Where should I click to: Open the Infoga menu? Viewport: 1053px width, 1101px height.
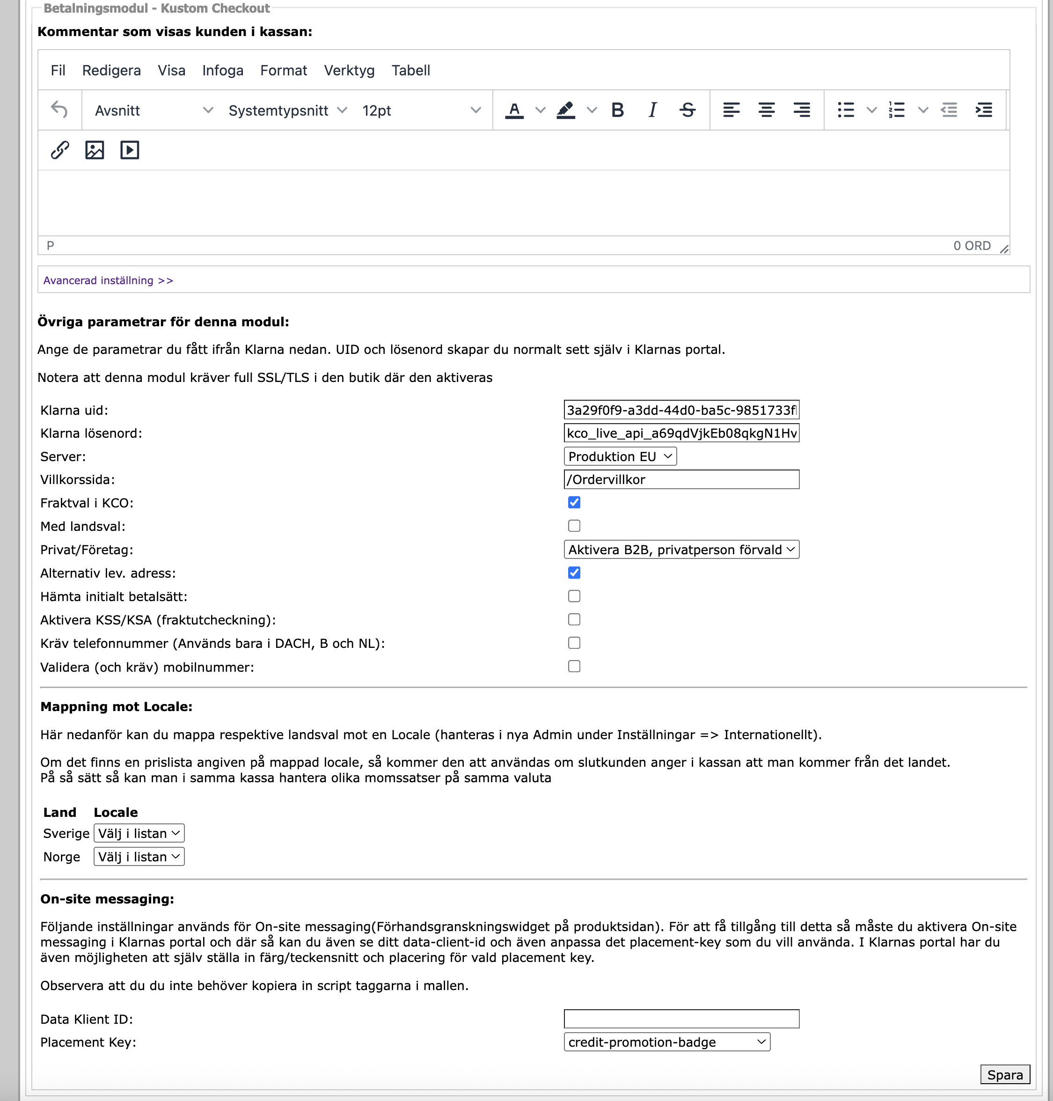tap(222, 71)
